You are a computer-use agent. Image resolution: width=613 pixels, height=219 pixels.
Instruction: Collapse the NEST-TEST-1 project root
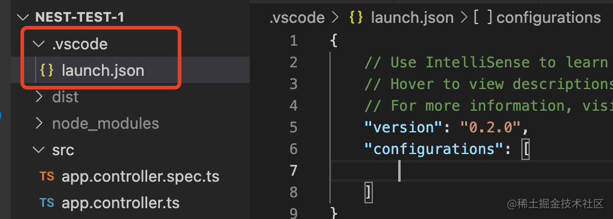point(24,17)
